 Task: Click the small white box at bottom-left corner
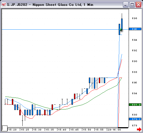(x=5, y=128)
